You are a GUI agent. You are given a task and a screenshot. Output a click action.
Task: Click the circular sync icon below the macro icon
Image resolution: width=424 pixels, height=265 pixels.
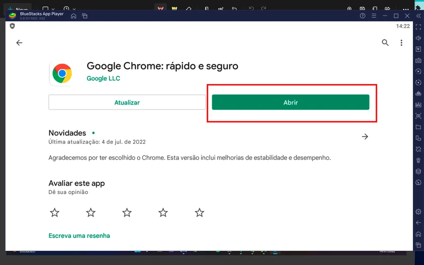point(418,82)
